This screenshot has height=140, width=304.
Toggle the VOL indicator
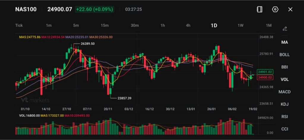click(285, 79)
